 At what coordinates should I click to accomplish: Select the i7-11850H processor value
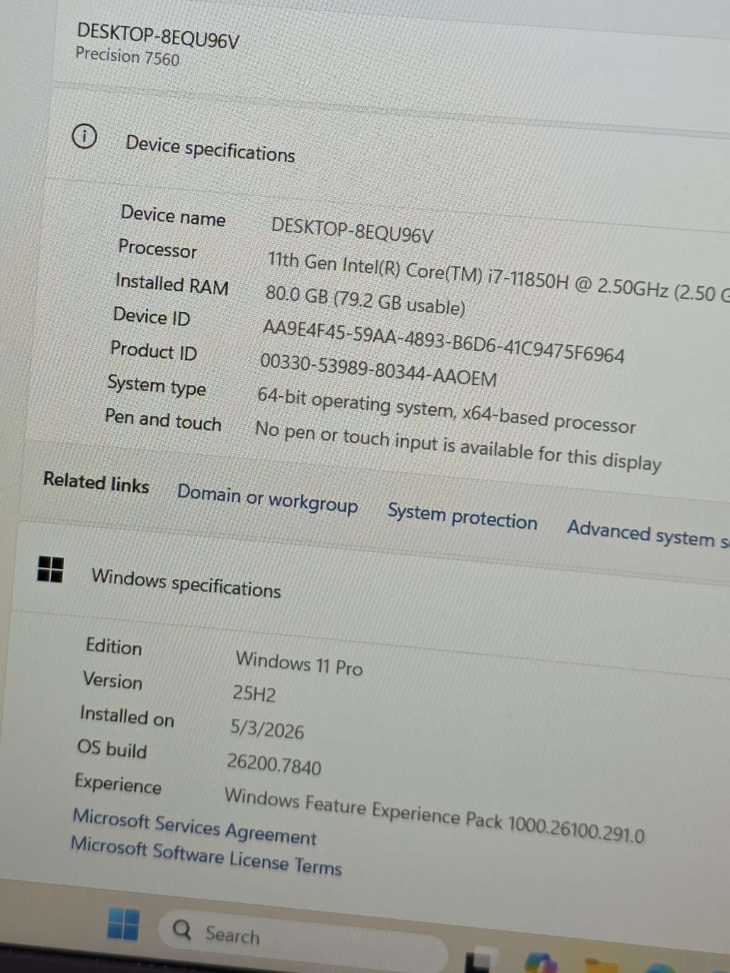[499, 277]
